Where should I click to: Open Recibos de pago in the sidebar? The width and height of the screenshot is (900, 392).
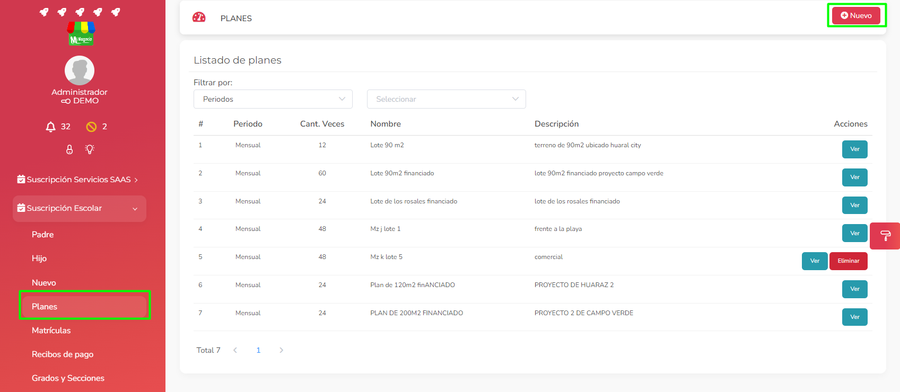pos(63,354)
